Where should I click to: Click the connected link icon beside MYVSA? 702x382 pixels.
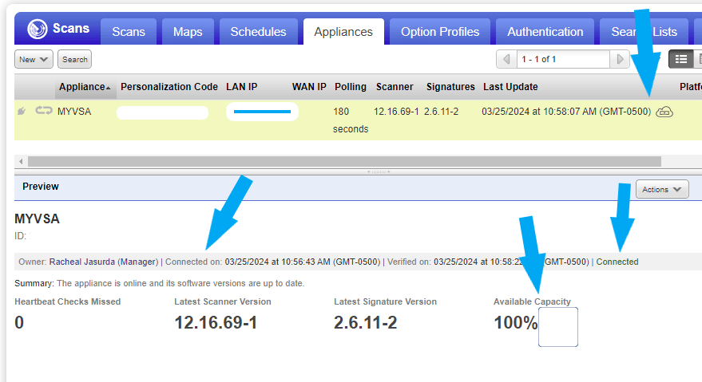(x=44, y=110)
